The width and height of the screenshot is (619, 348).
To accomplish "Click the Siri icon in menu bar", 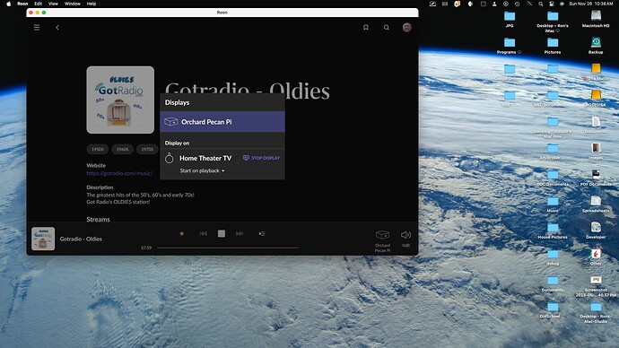I will (x=562, y=4).
